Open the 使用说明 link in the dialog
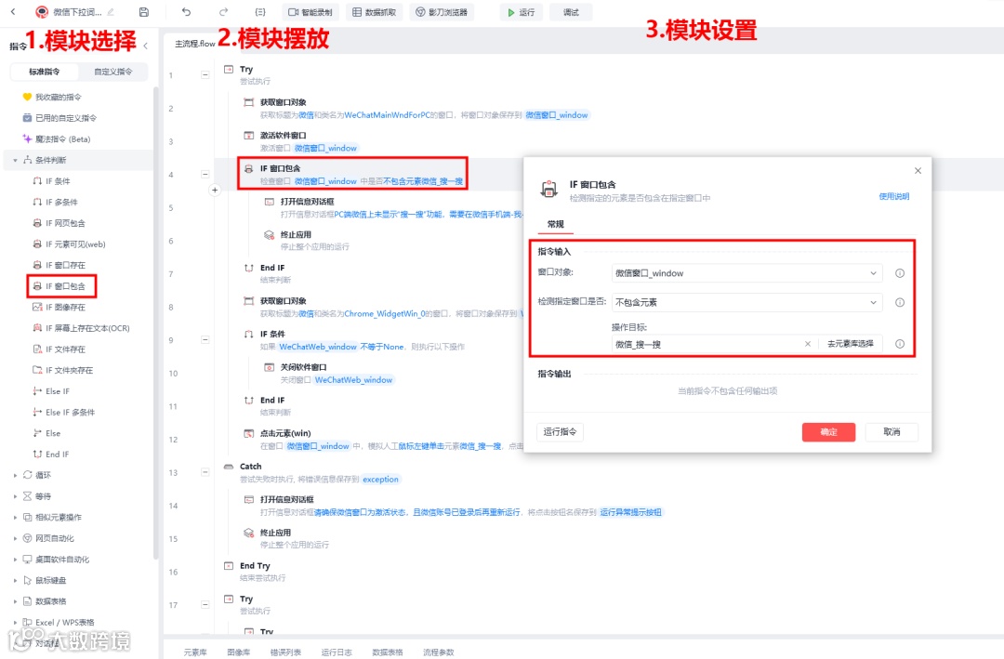1004x659 pixels. (x=894, y=197)
